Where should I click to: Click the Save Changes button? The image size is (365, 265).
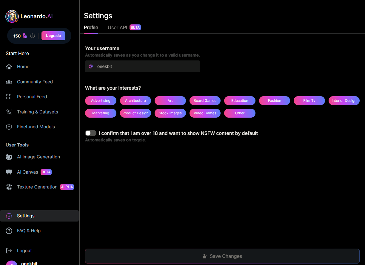click(x=222, y=256)
